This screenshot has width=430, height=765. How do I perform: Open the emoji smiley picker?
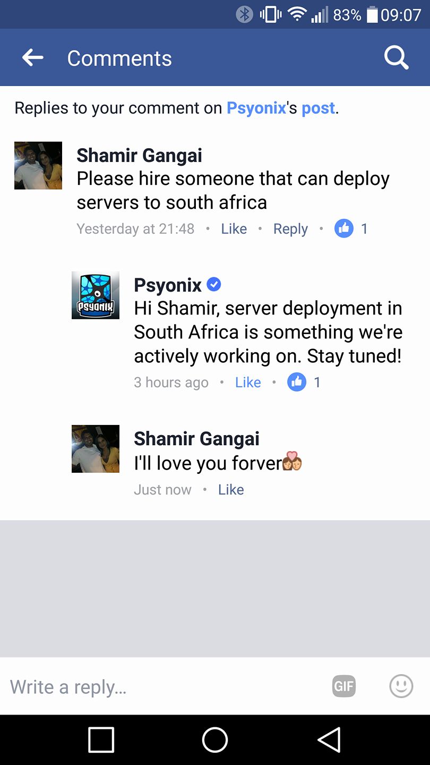tap(401, 686)
